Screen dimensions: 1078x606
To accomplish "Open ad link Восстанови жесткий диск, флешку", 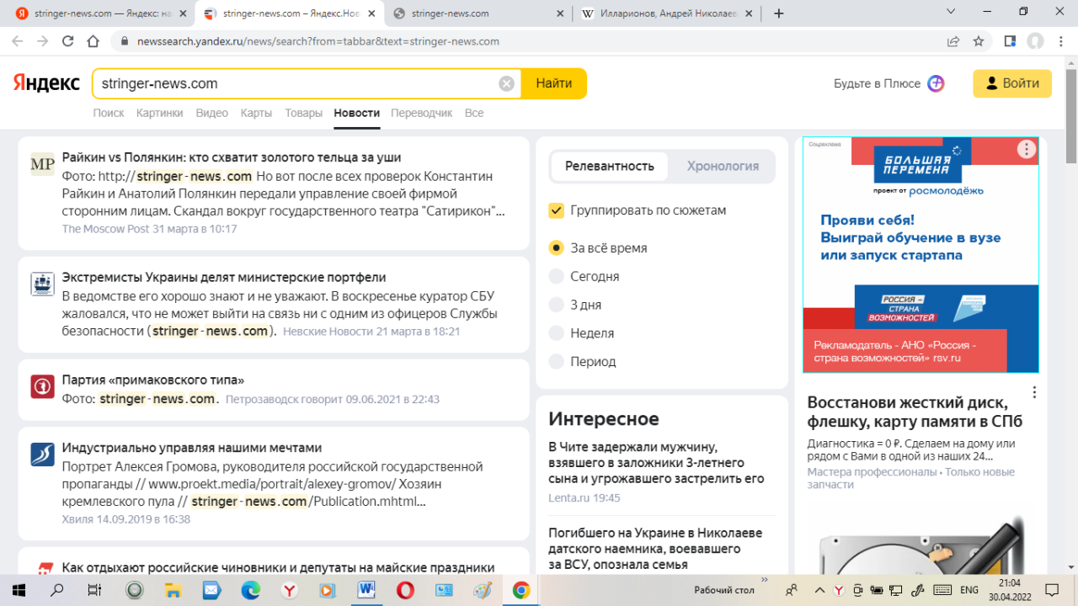I will pyautogui.click(x=915, y=412).
